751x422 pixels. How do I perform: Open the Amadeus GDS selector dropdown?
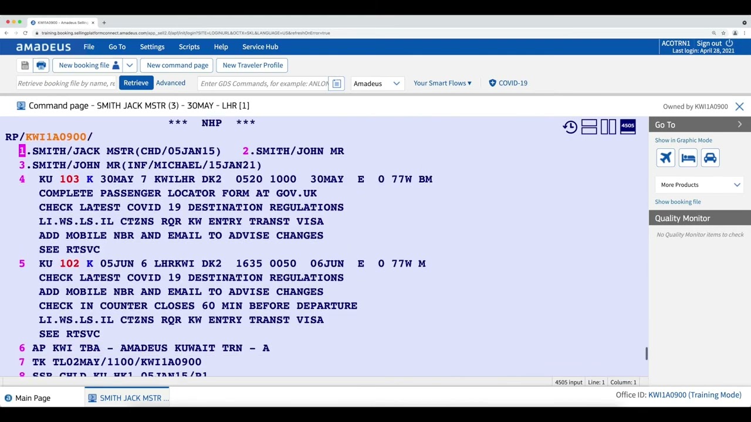(x=377, y=83)
